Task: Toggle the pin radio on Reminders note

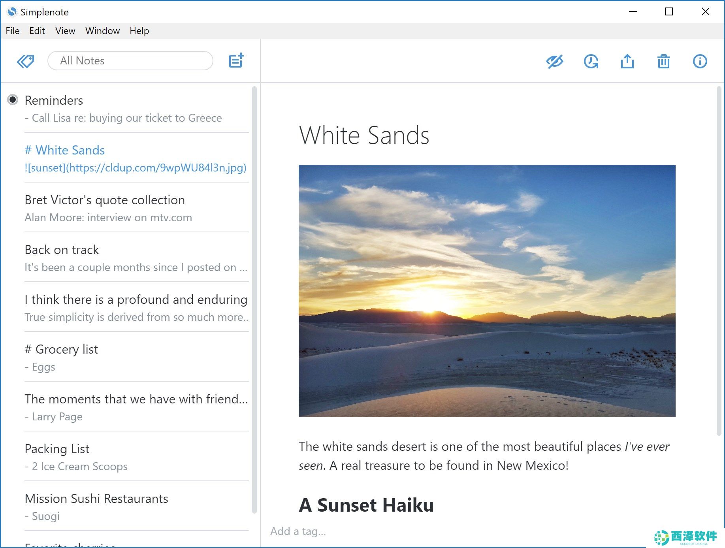Action: point(13,100)
